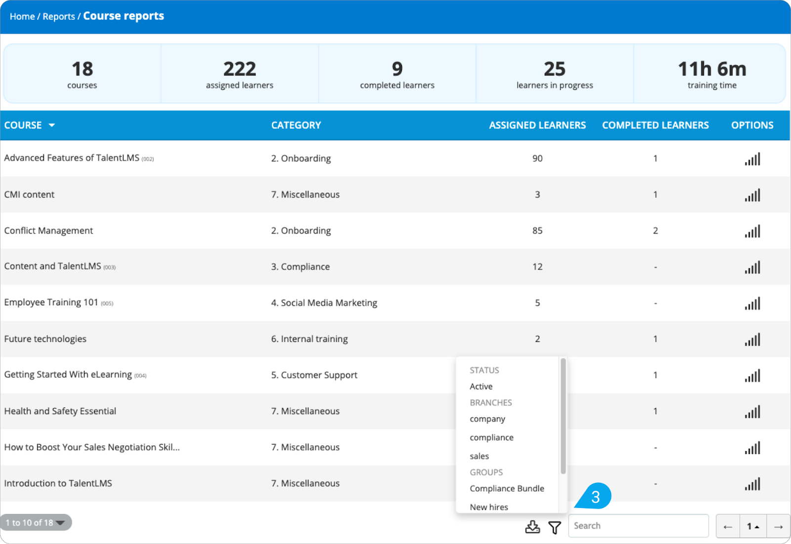Open report chart icon for CMI content
Viewport: 791px width, 544px height.
(752, 195)
